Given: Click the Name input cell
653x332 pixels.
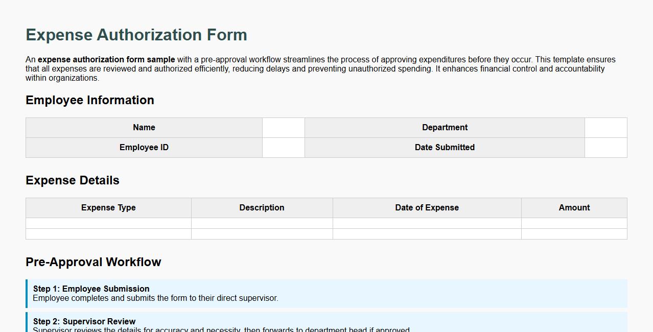Looking at the screenshot, I should (283, 127).
